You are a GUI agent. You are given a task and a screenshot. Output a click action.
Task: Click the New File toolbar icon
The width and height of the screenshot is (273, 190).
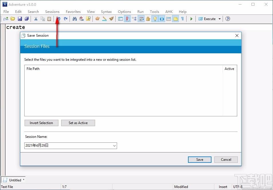[6, 19]
